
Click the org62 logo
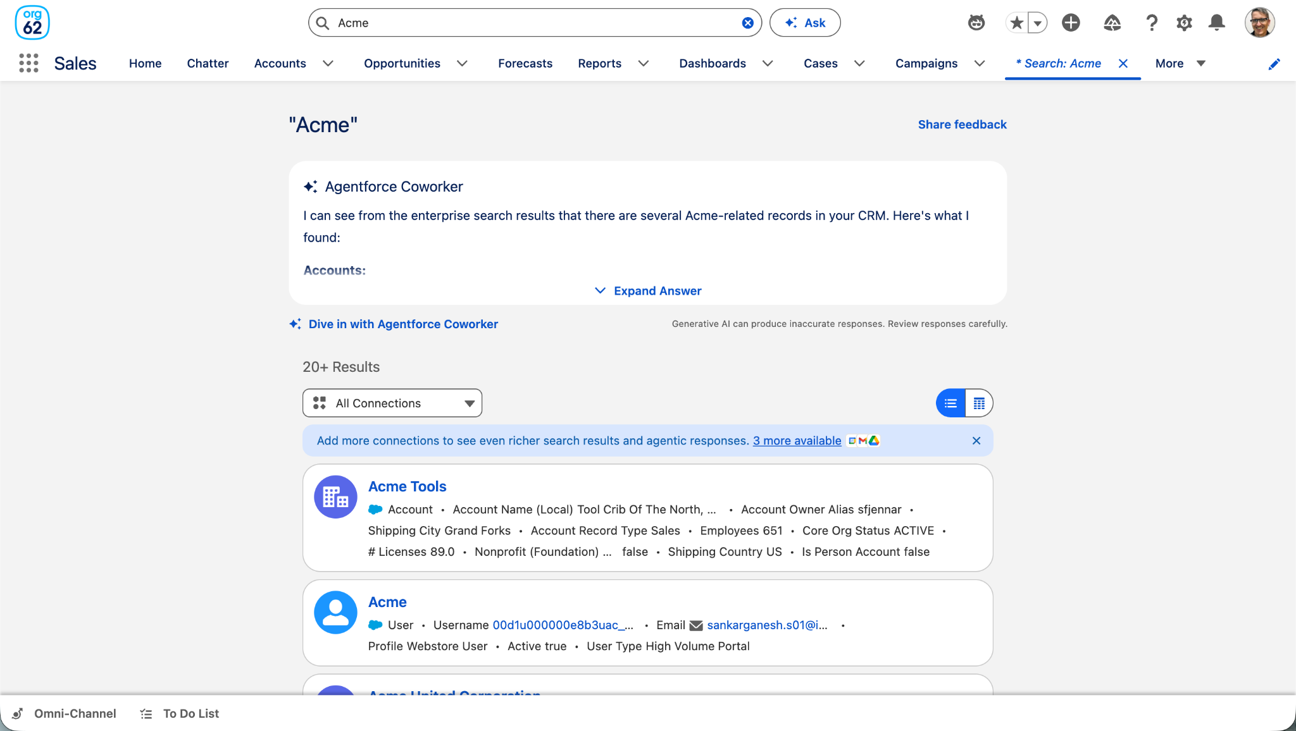coord(32,23)
